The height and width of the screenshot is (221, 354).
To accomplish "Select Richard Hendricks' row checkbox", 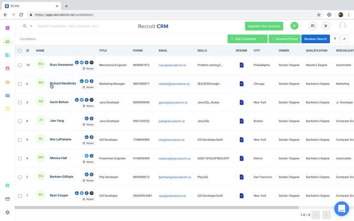I will pyautogui.click(x=20, y=84).
